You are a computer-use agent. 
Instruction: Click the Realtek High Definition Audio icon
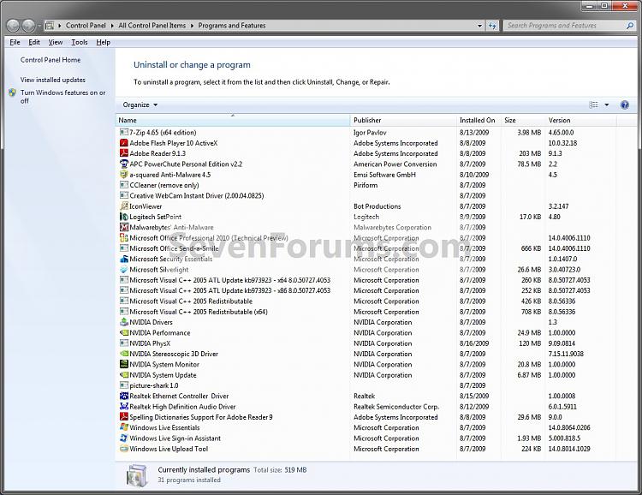[x=123, y=407]
